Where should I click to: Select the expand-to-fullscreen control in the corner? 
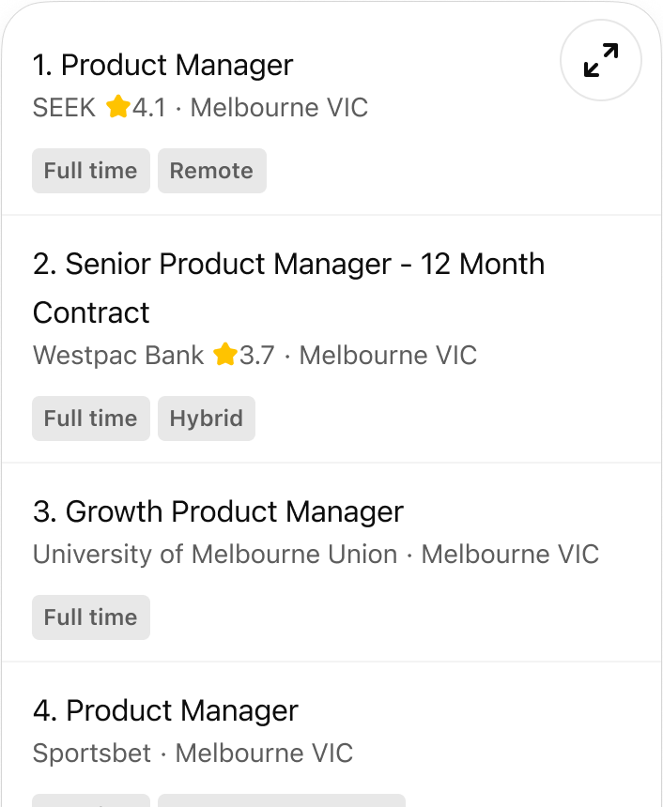tap(600, 60)
